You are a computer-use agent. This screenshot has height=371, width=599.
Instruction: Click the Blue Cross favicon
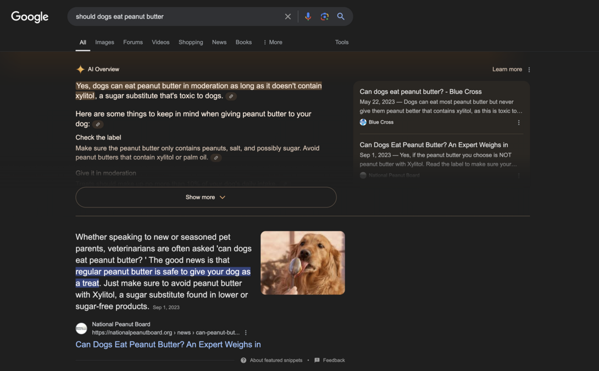tap(363, 122)
